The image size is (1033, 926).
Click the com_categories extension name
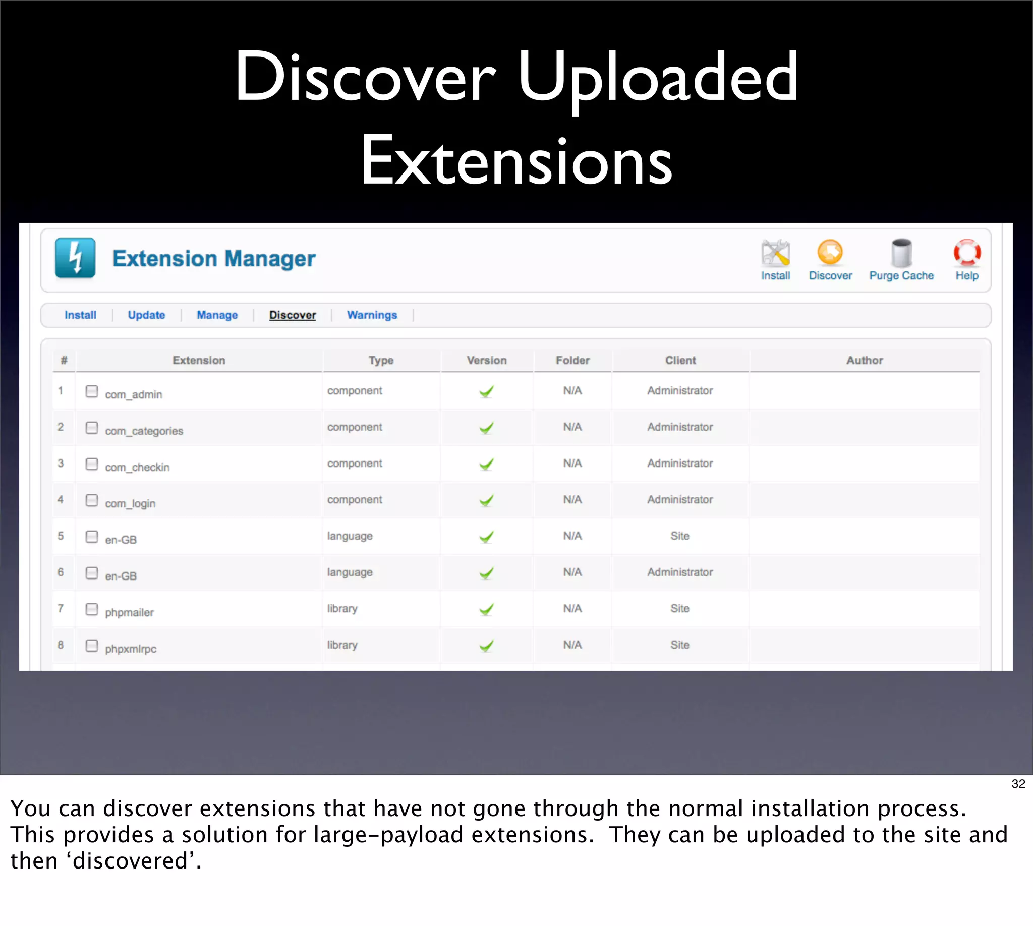144,431
